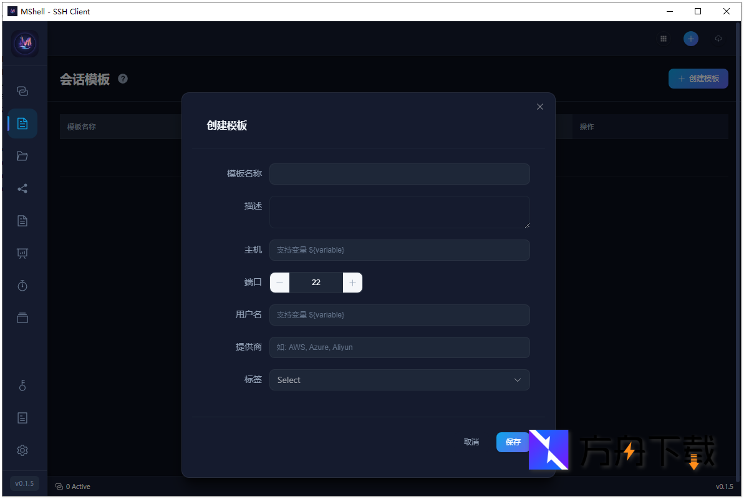Click the share nodes sidebar icon

click(x=22, y=188)
